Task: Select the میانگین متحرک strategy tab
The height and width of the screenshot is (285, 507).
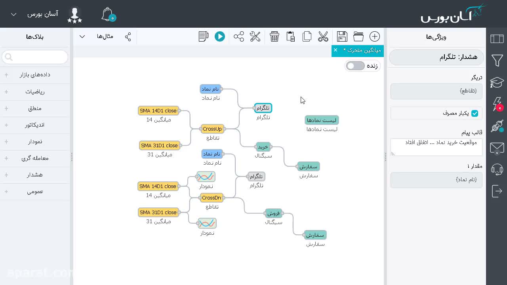Action: [x=362, y=50]
